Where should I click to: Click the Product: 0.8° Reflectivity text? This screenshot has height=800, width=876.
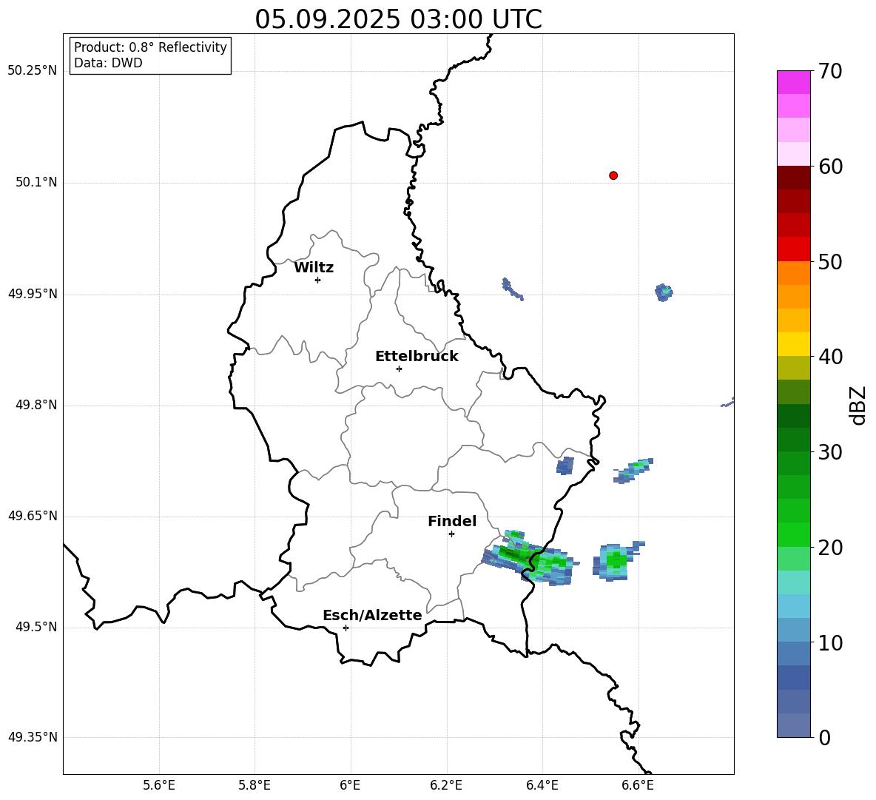click(x=150, y=47)
